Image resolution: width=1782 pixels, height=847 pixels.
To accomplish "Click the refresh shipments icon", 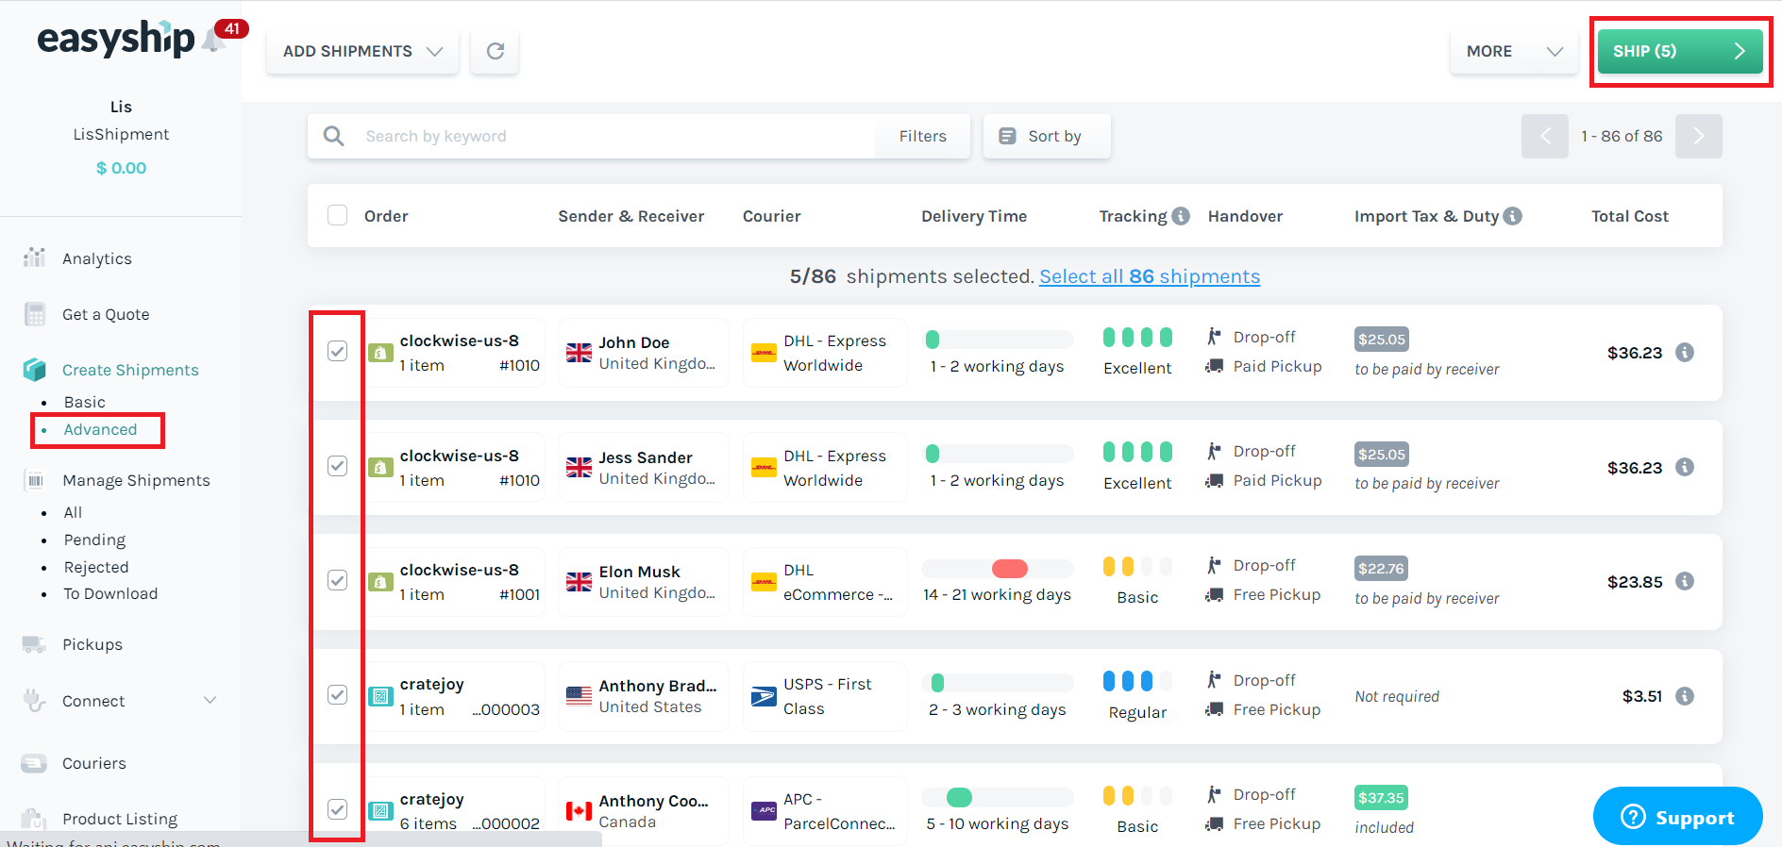I will [495, 51].
